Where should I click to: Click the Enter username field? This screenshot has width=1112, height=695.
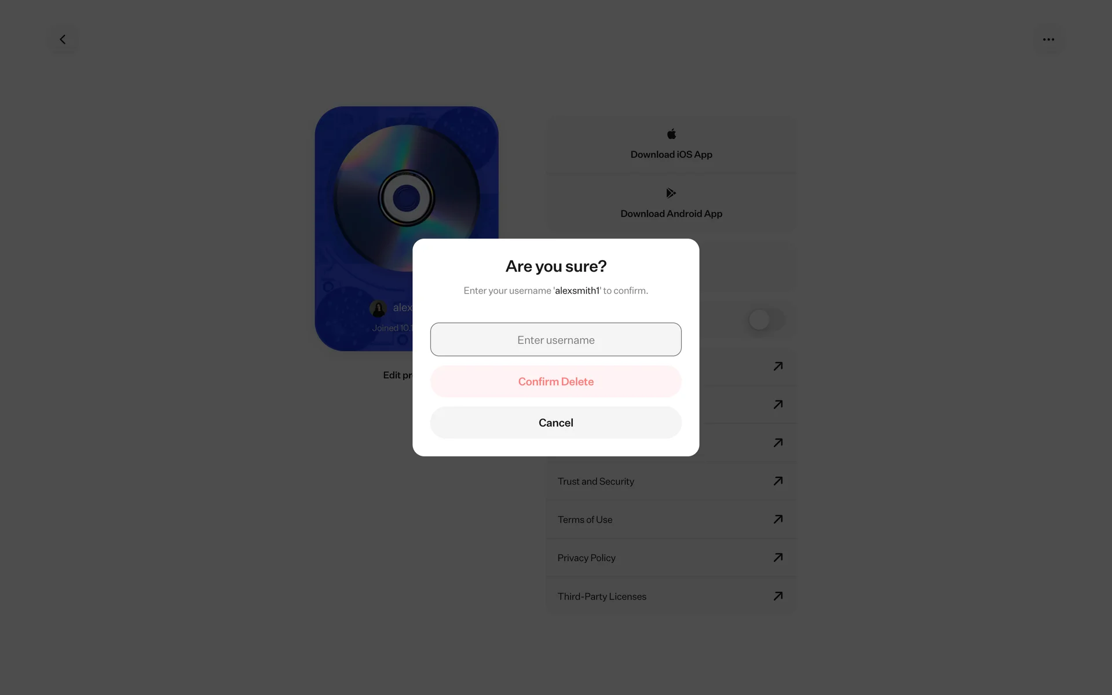555,339
